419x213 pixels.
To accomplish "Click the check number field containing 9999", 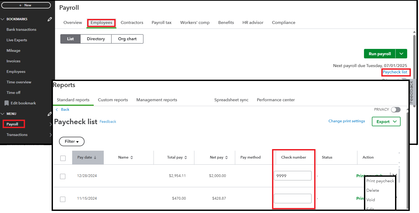I will [293, 176].
